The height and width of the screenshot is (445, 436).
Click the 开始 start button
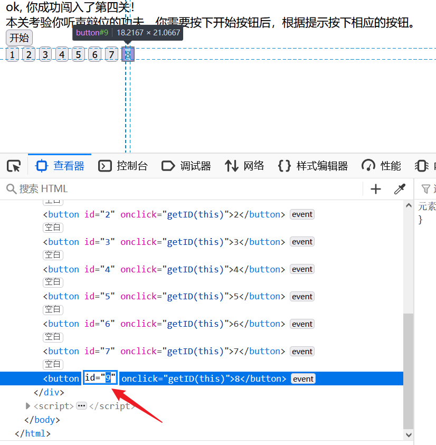click(x=20, y=38)
